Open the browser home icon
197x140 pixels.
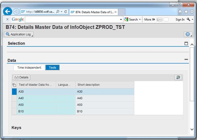point(180,12)
